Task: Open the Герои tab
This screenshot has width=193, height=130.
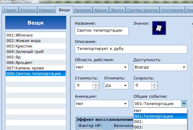Action: tap(10, 10)
